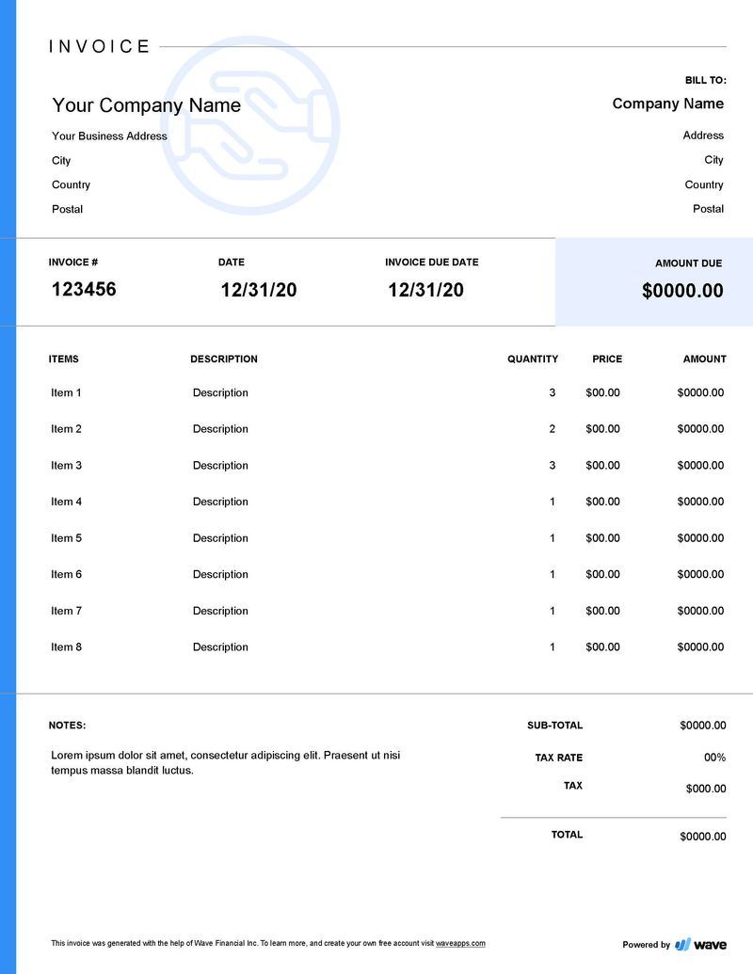Screen dimensions: 753x974
Task: Click the PRICE column header
Action: 607,359
